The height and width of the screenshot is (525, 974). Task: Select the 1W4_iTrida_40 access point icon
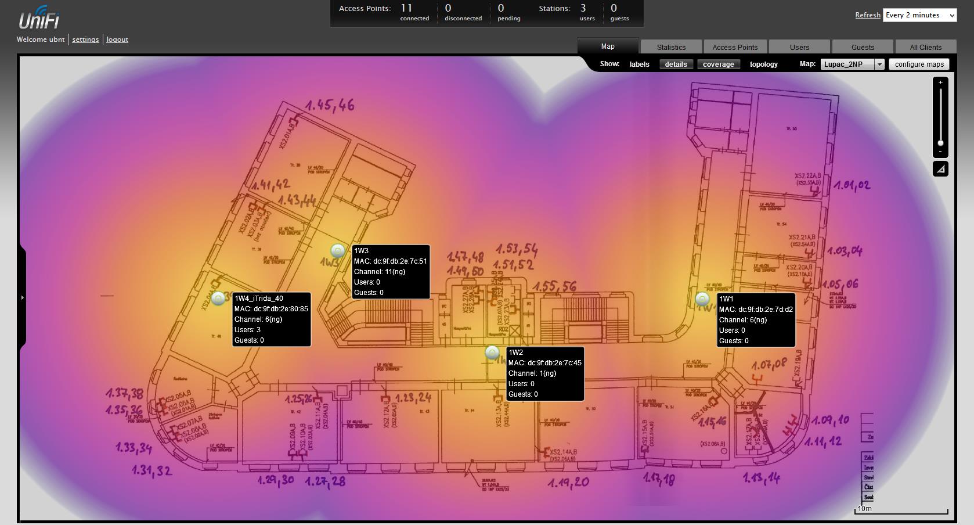click(218, 299)
